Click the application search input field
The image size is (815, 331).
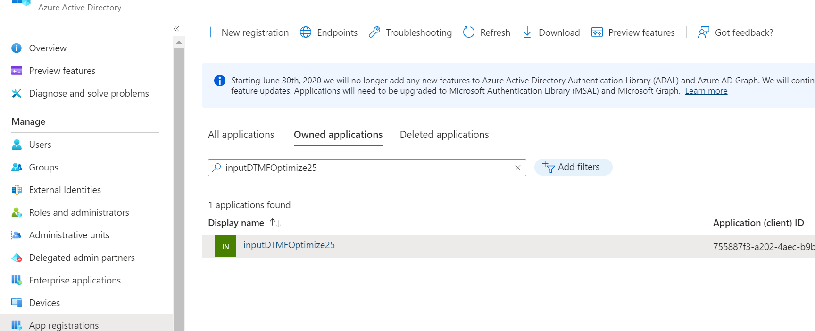click(x=367, y=168)
